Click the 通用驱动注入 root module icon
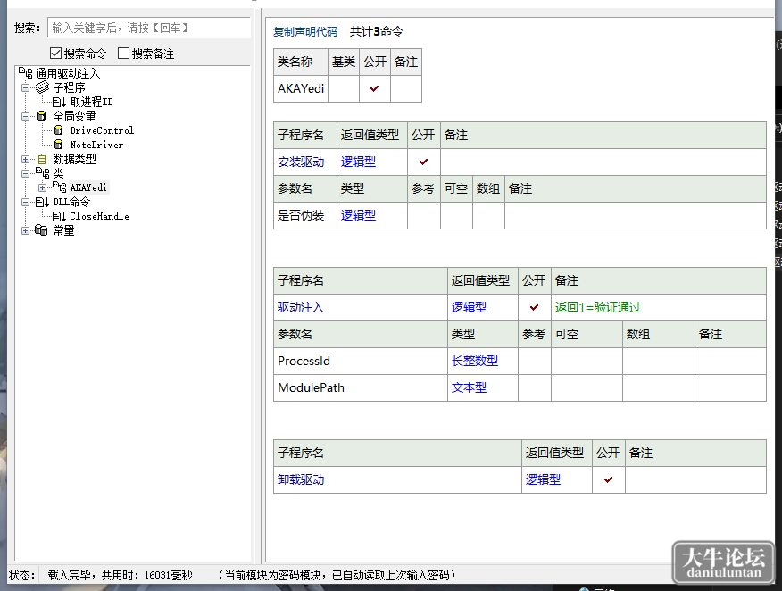 [25, 73]
